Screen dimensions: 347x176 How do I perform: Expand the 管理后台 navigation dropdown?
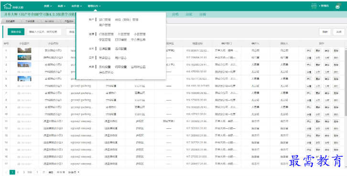tap(94, 6)
